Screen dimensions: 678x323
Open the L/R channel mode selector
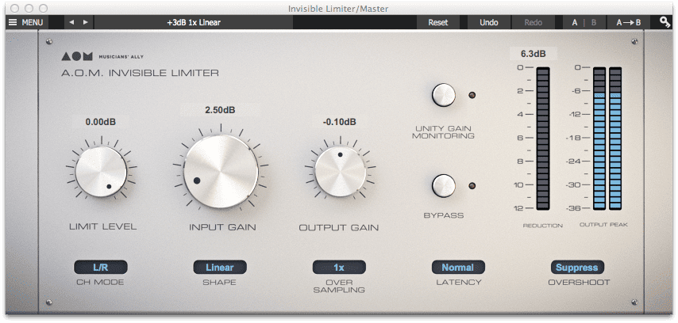(x=101, y=268)
